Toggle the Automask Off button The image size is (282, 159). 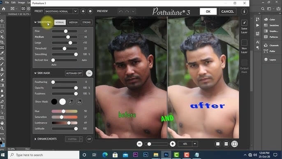click(x=74, y=73)
